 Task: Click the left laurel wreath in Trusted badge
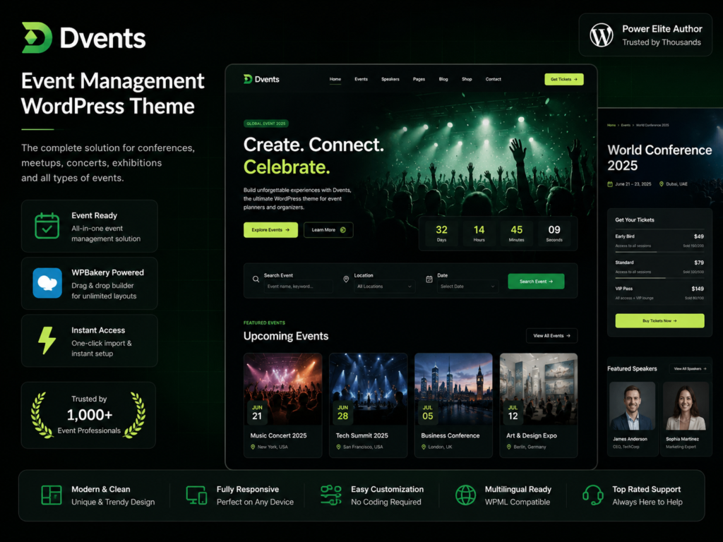coord(42,415)
